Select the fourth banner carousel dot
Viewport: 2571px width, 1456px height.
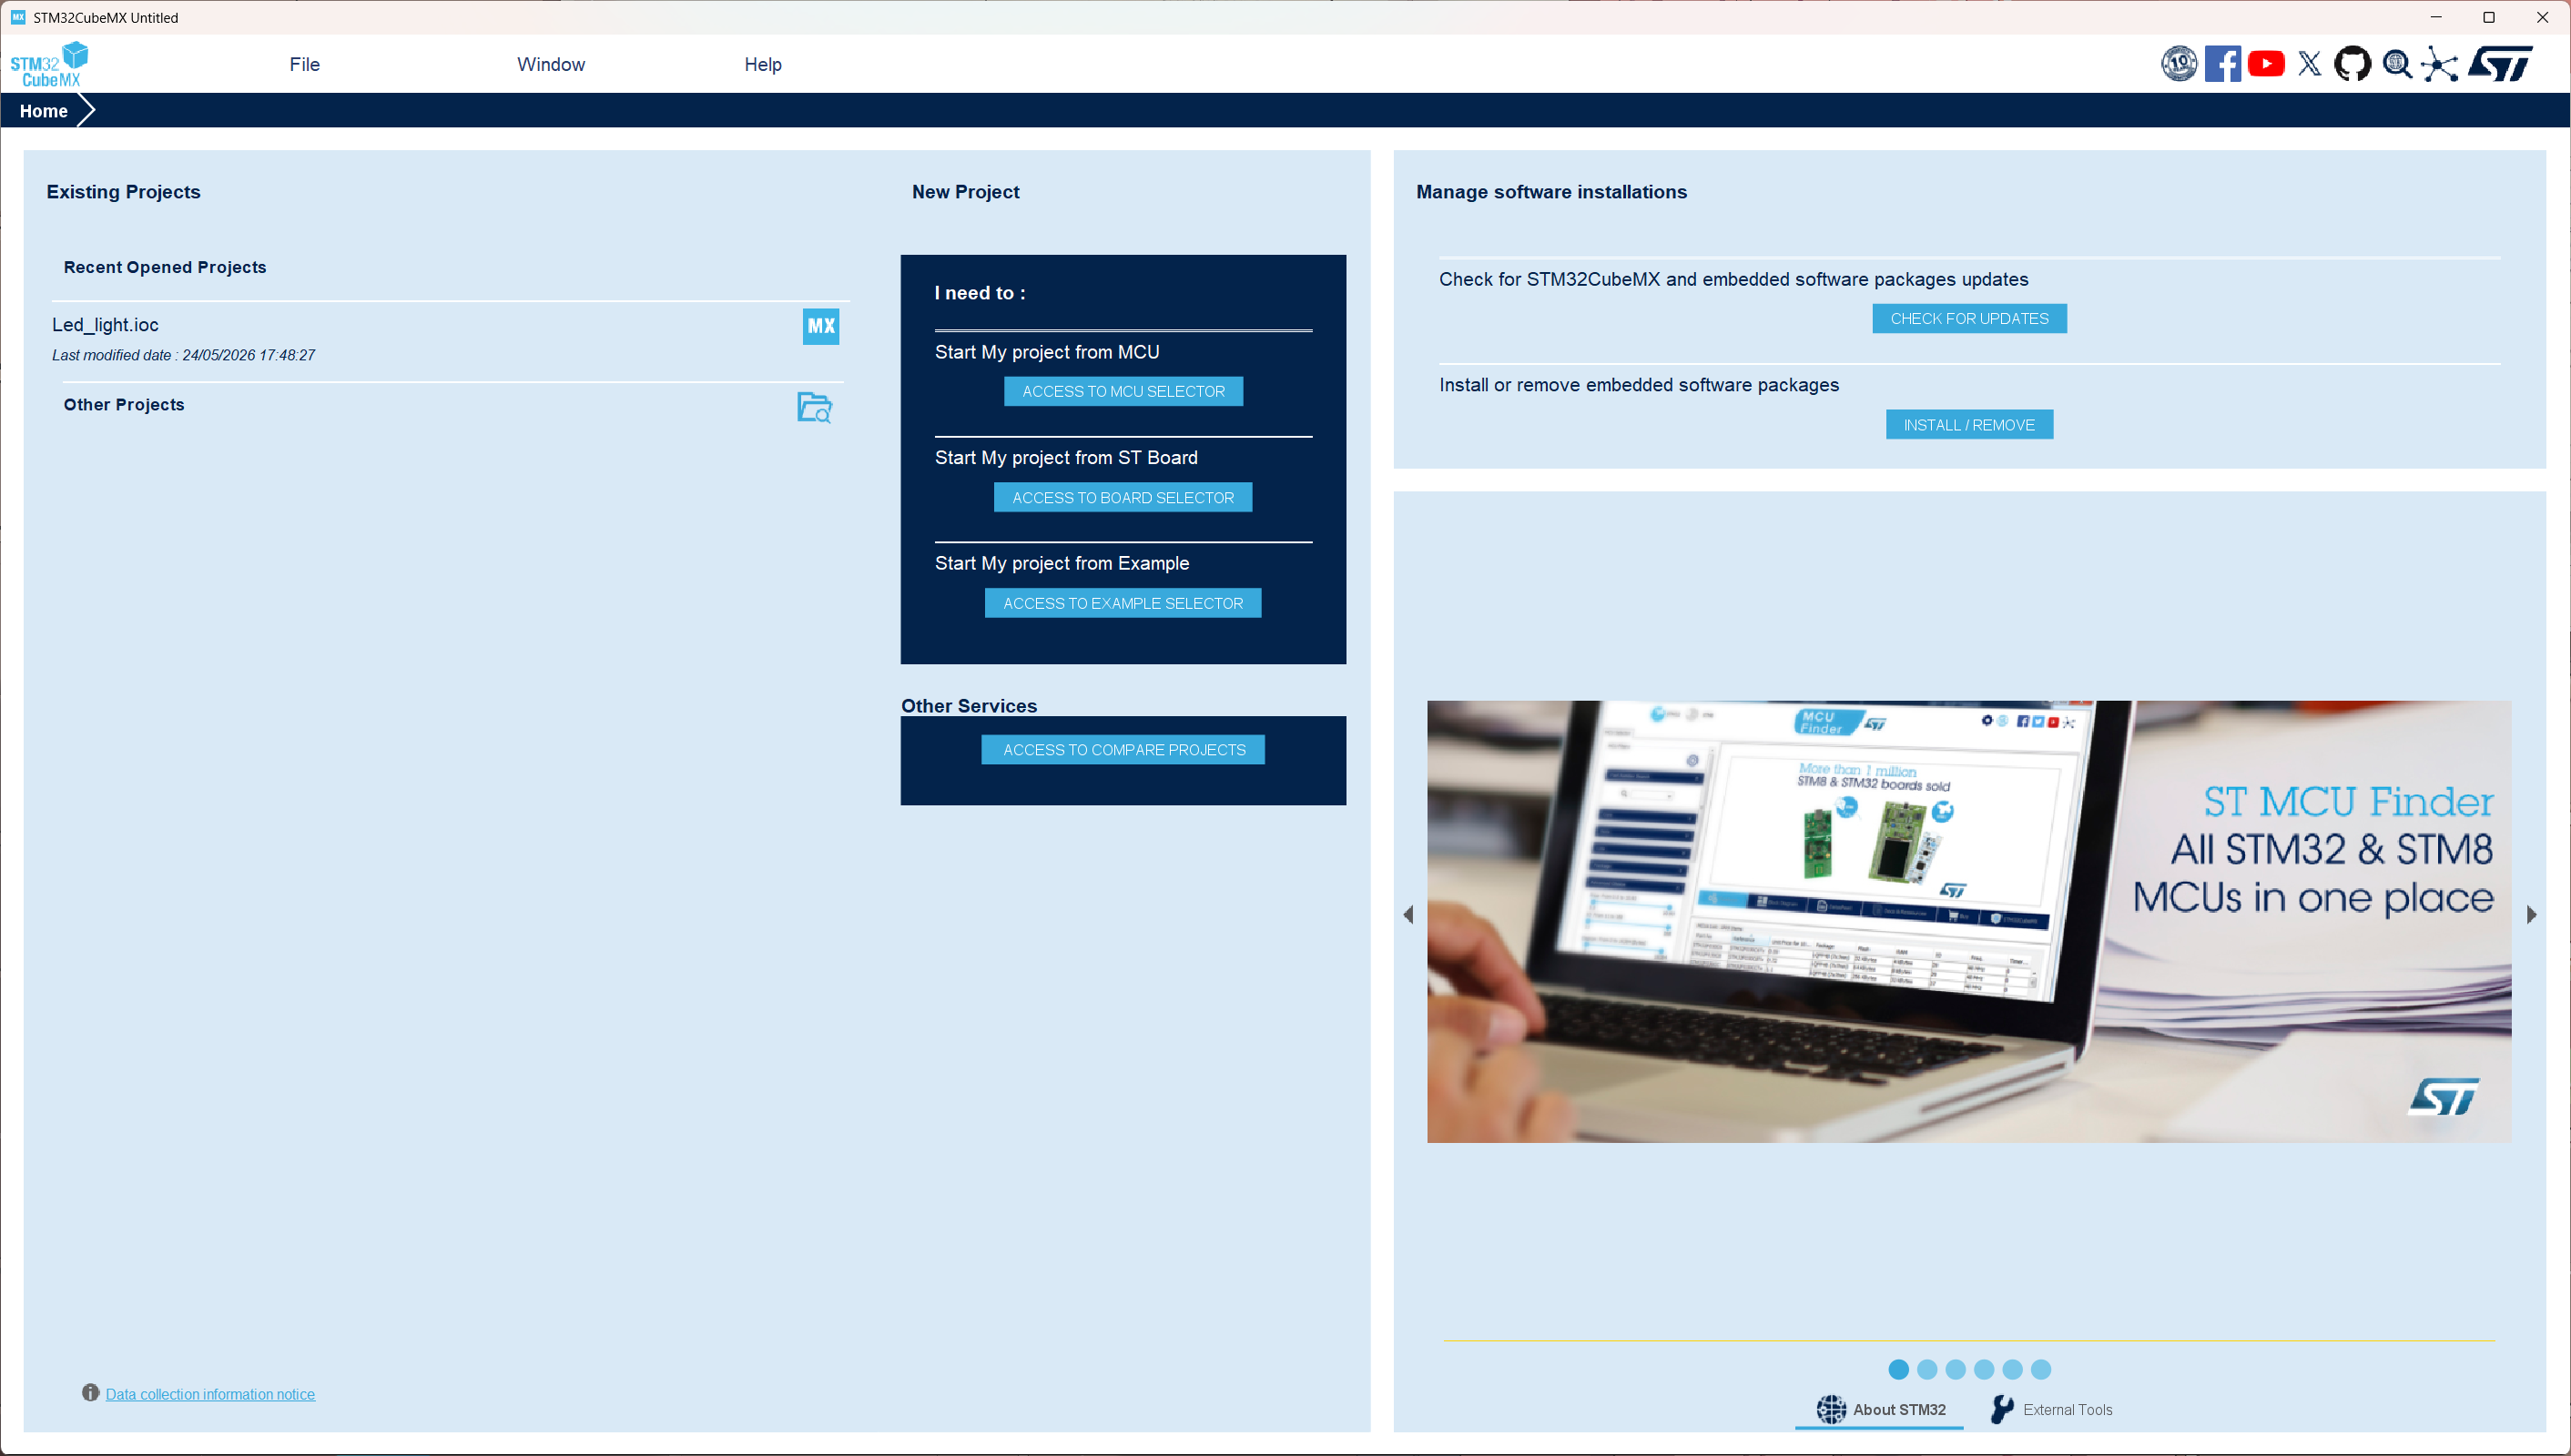point(1985,1369)
